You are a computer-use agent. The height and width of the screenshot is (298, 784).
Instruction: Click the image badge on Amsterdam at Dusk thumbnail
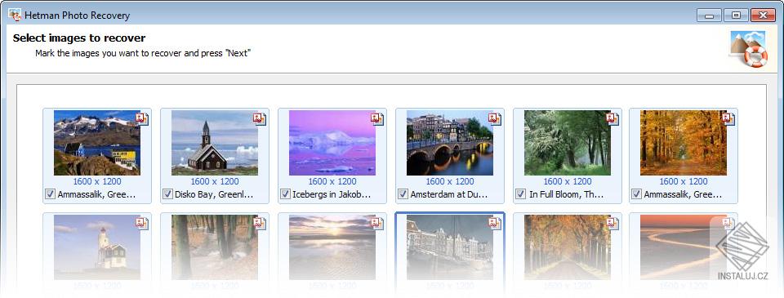[495, 118]
